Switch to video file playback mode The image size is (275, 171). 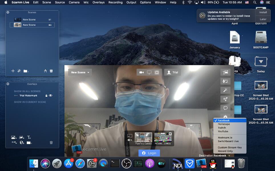click(157, 72)
